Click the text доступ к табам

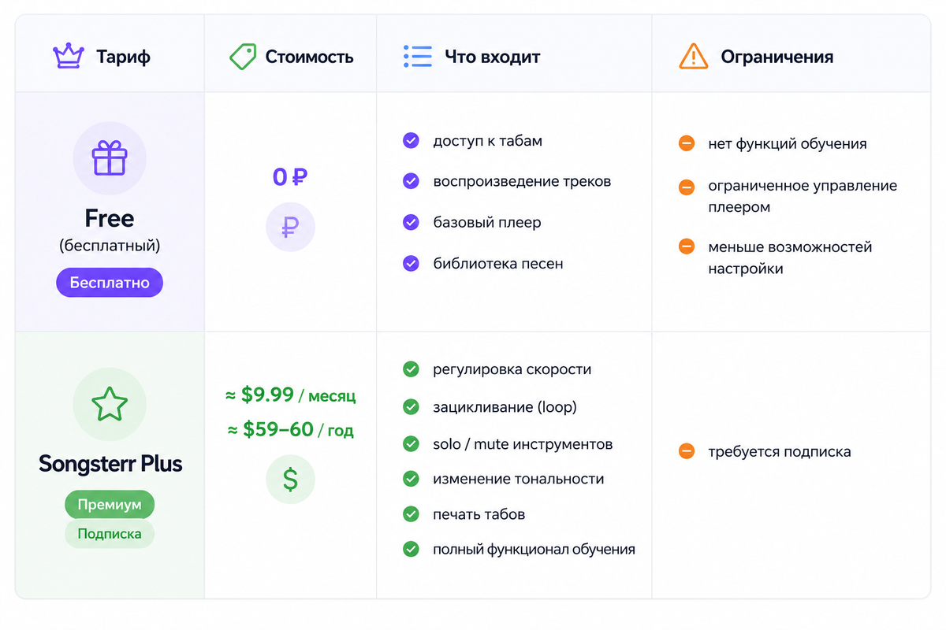click(488, 142)
